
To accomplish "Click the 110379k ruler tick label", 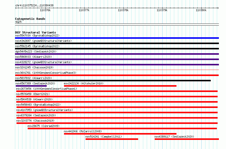I will pyautogui.click(x=162, y=10).
